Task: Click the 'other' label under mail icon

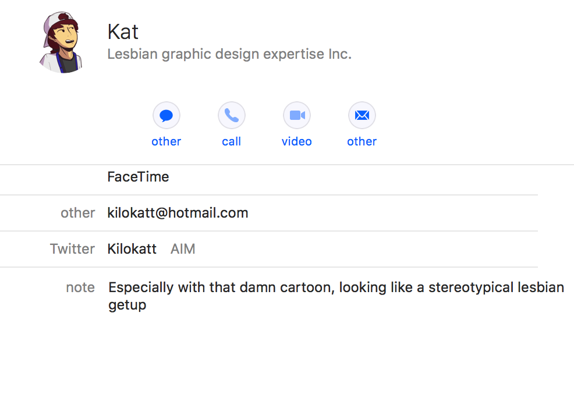Action: pos(362,141)
